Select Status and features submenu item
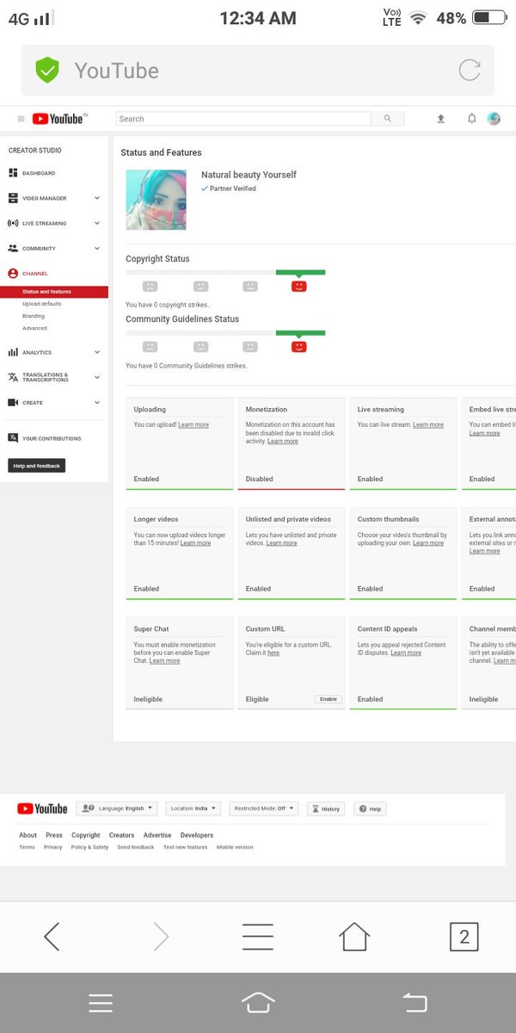The width and height of the screenshot is (516, 1033). coord(54,292)
